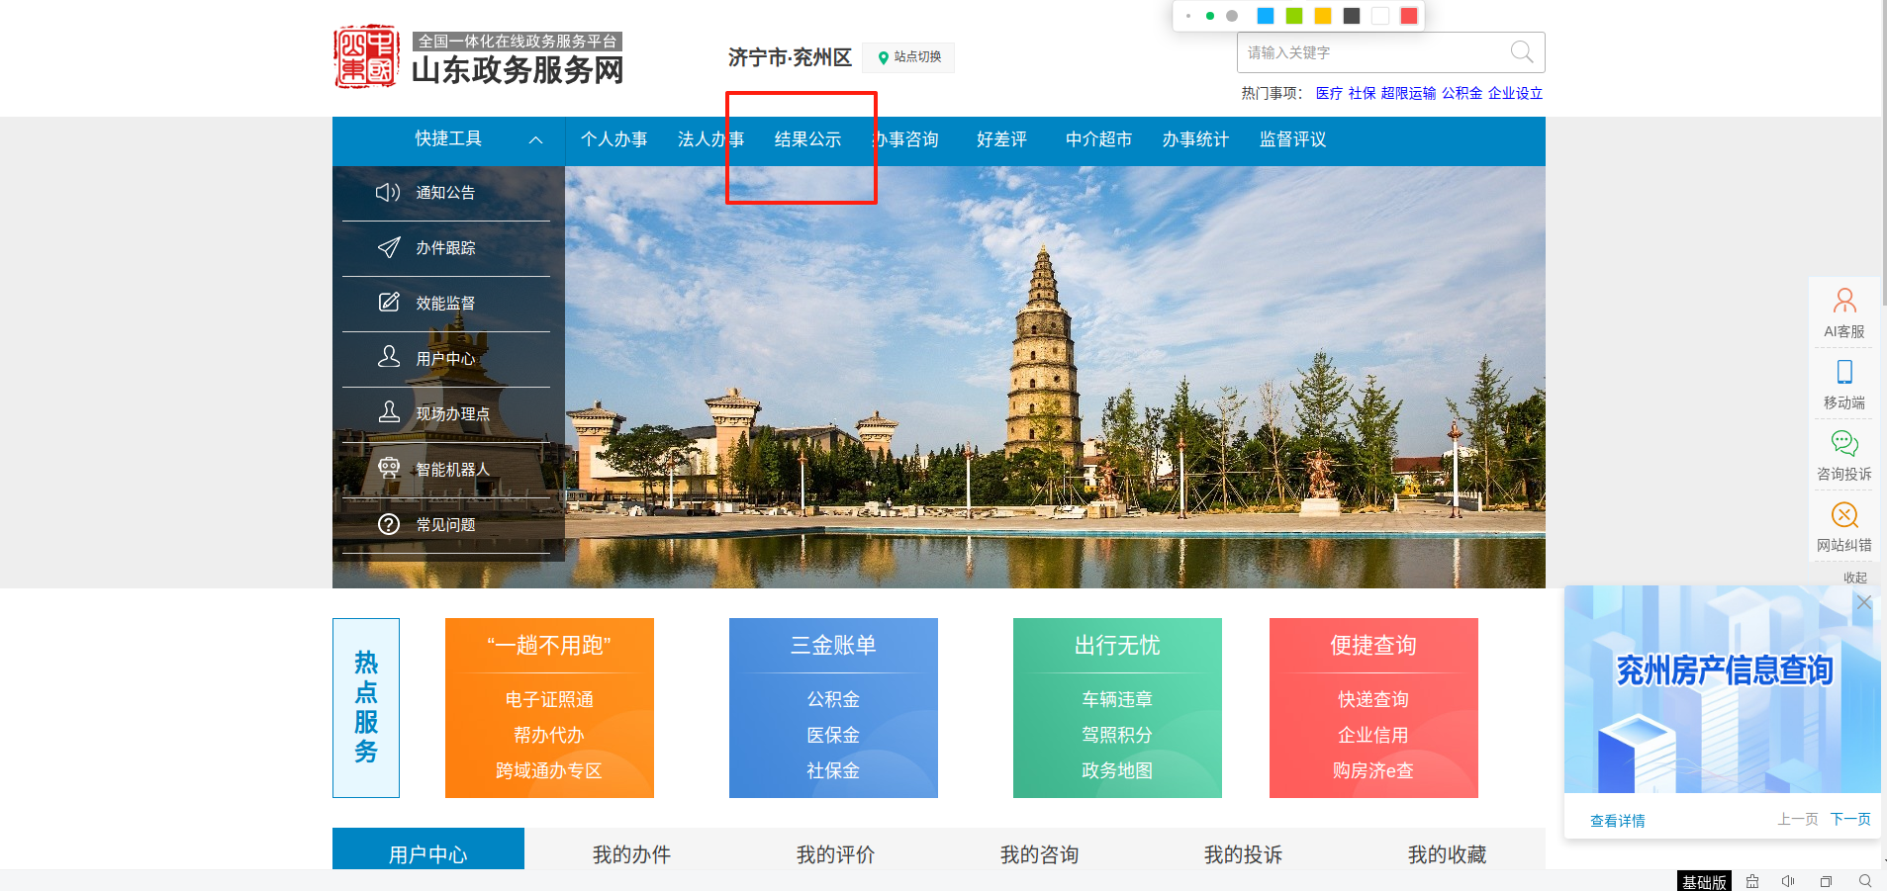Image resolution: width=1887 pixels, height=891 pixels.
Task: Click the 请输入关键字 search field
Action: coord(1370,52)
